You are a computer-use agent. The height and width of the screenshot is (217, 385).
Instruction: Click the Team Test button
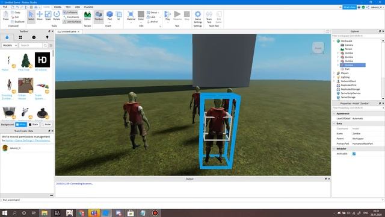pos(209,17)
